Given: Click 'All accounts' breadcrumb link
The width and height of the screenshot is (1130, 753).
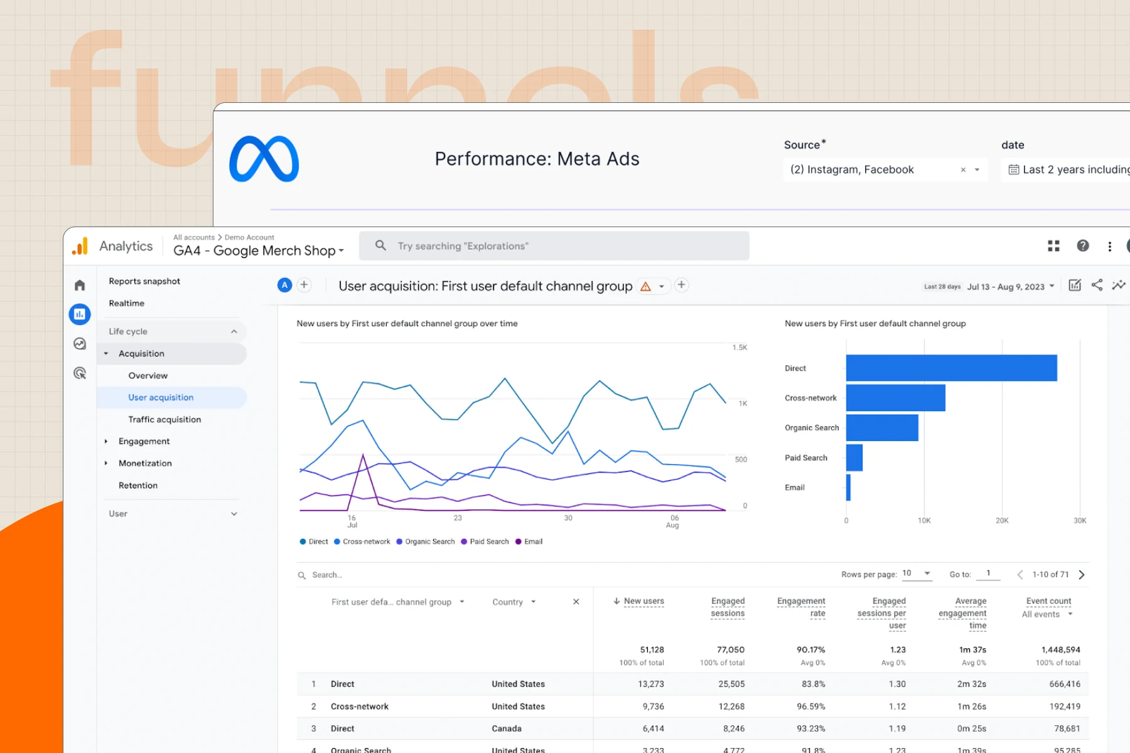Looking at the screenshot, I should pyautogui.click(x=194, y=238).
